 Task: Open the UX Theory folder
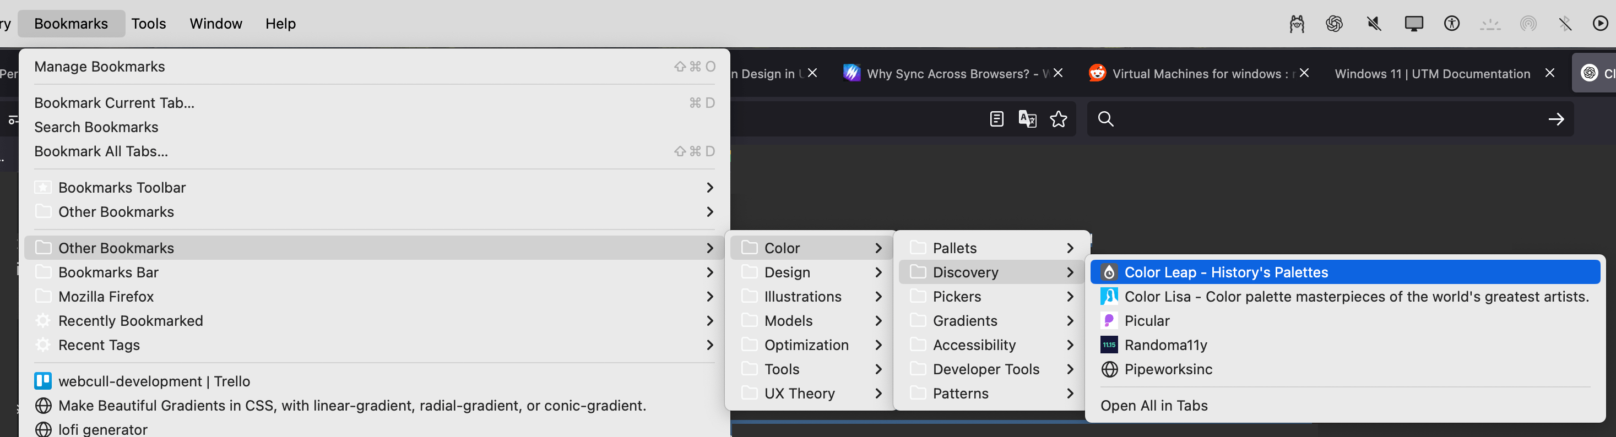(x=811, y=394)
